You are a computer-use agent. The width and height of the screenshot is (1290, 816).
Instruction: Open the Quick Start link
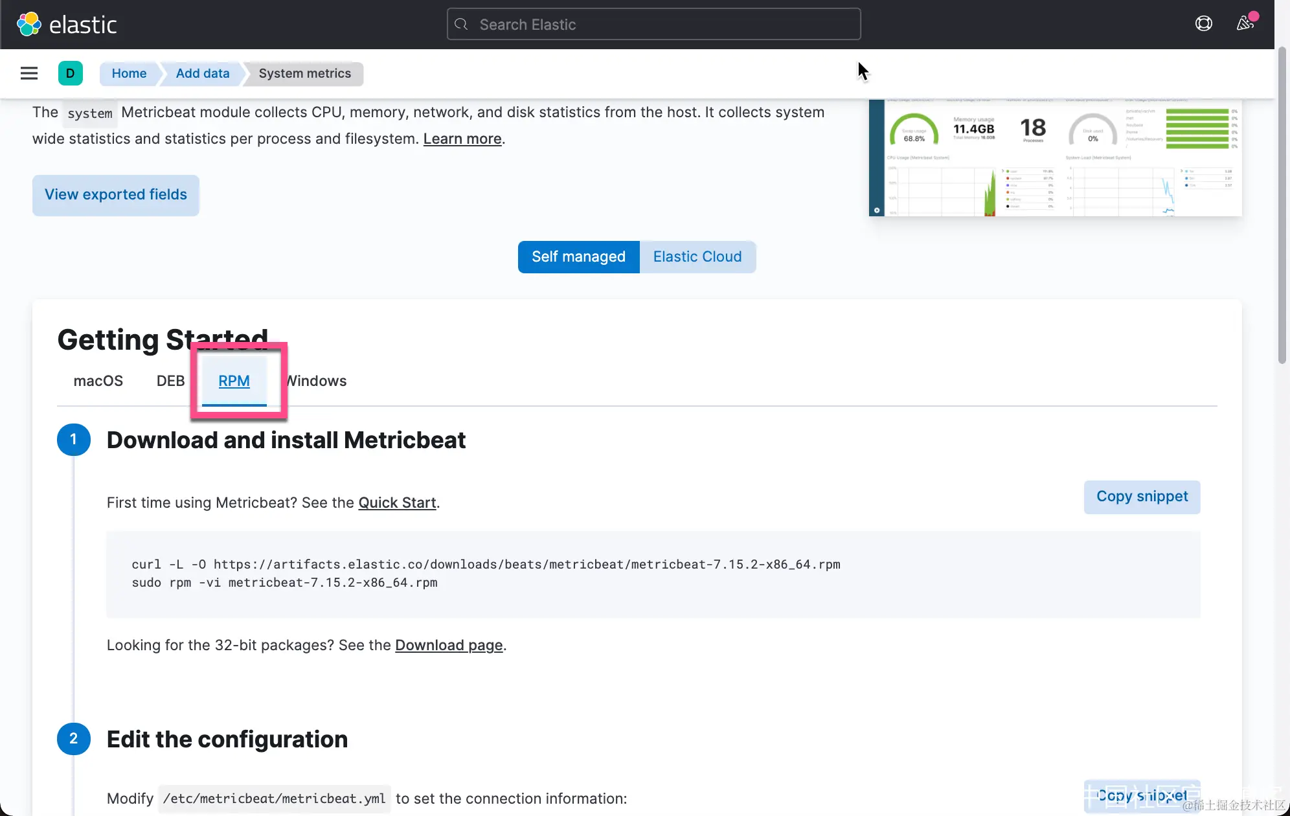tap(397, 503)
